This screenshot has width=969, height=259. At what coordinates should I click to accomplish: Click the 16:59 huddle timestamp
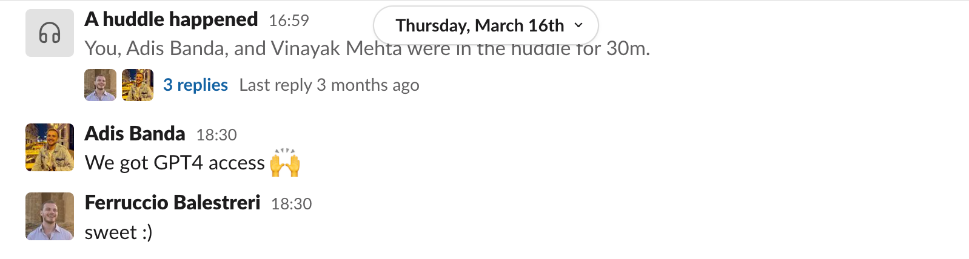[289, 21]
